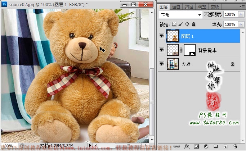
Task: Click zoom 100% field in status bar
Action: (x=9, y=146)
